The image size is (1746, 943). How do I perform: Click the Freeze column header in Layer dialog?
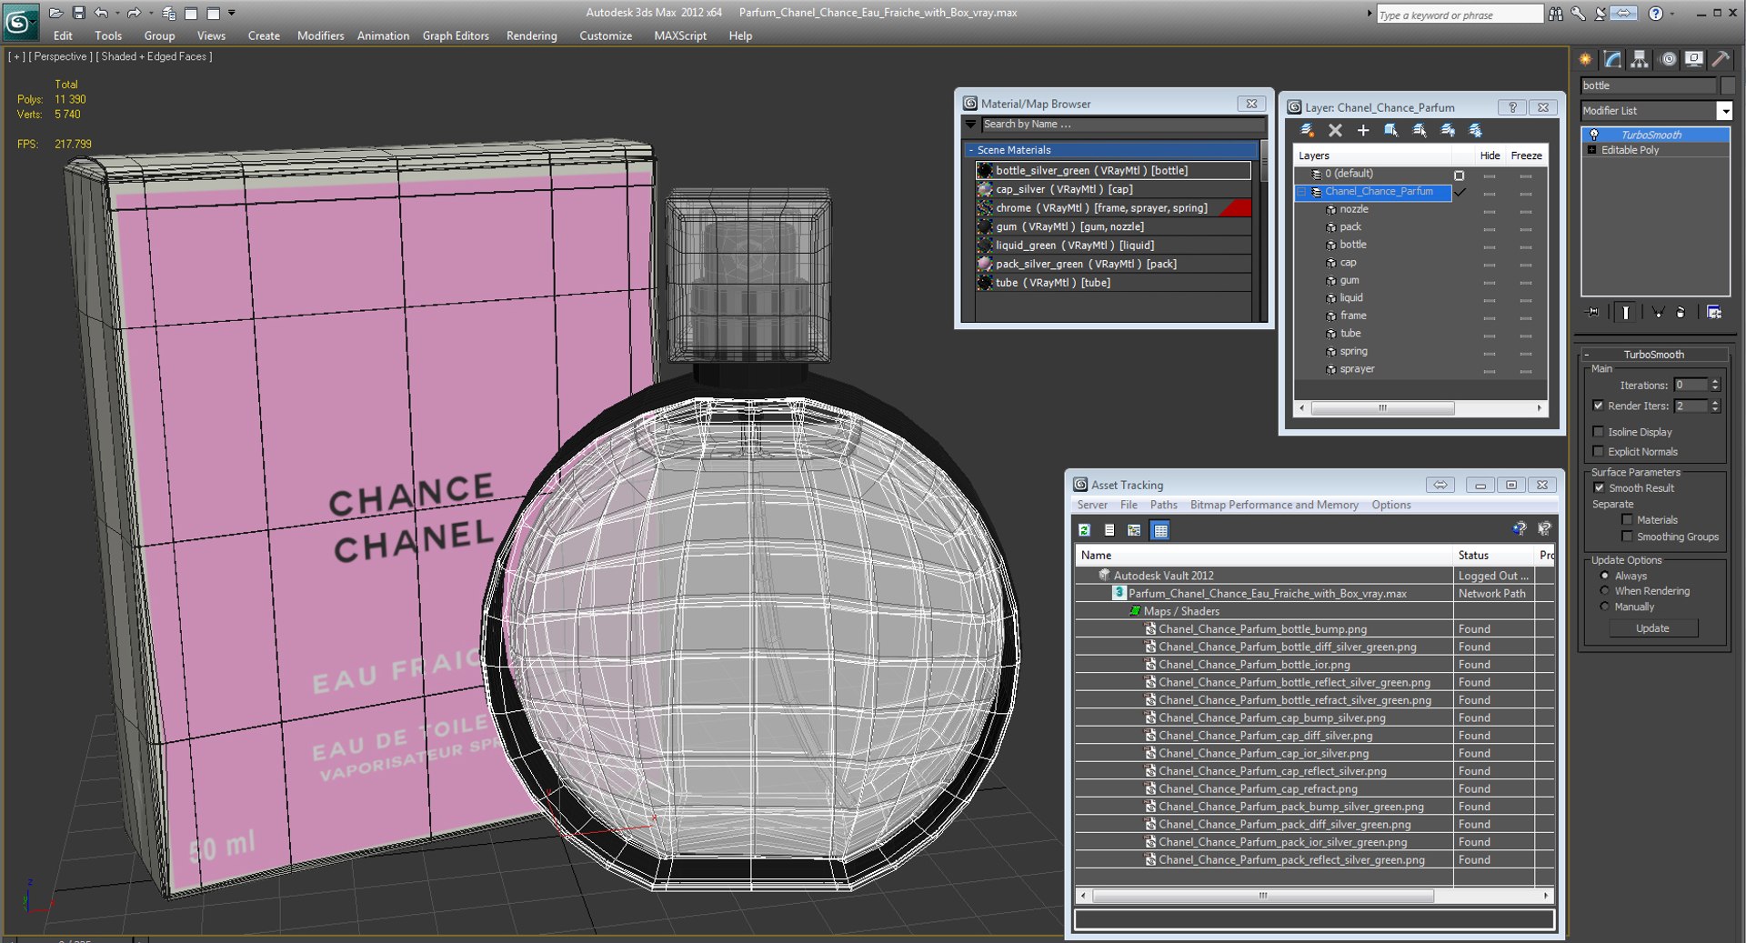point(1526,155)
